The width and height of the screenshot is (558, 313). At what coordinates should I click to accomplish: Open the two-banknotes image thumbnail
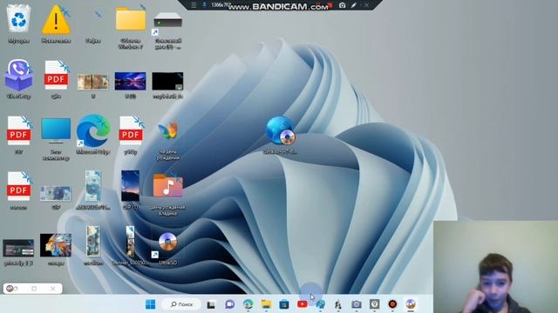click(x=93, y=82)
